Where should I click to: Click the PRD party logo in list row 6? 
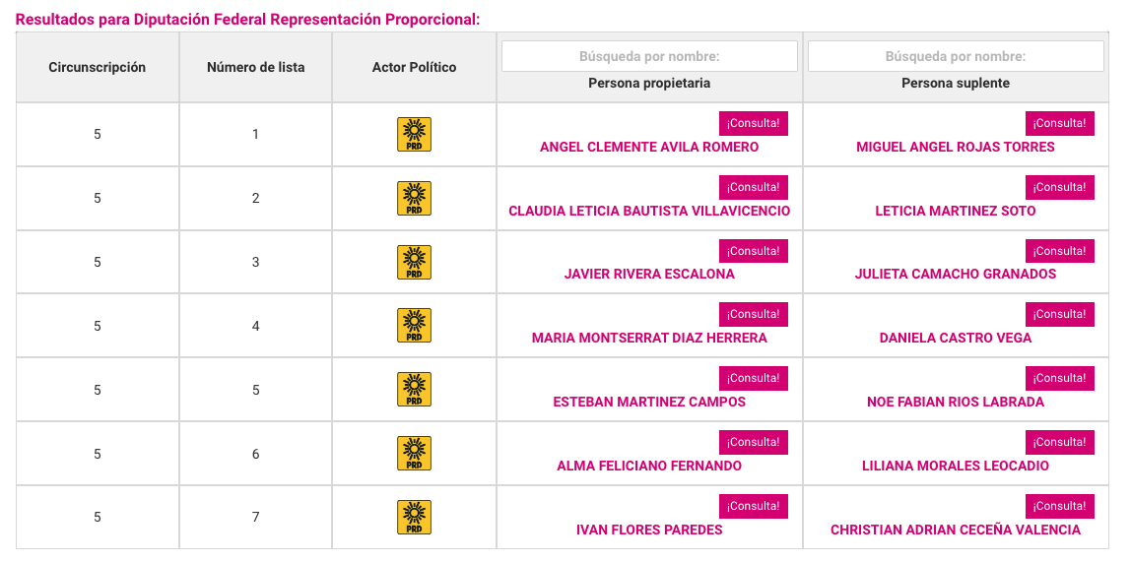pos(414,454)
